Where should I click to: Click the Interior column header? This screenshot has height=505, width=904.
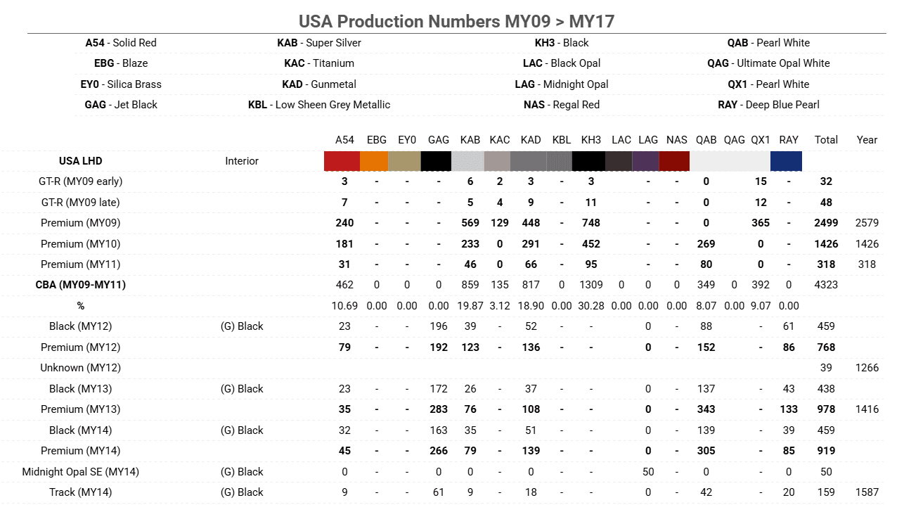tap(242, 161)
